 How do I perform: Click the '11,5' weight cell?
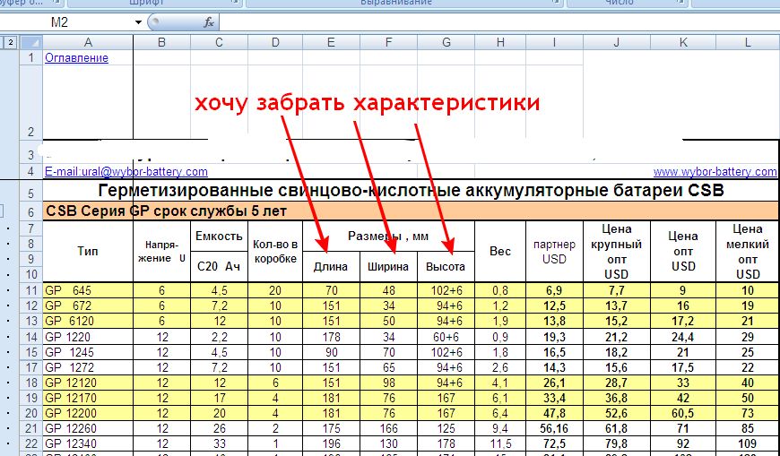coord(500,443)
